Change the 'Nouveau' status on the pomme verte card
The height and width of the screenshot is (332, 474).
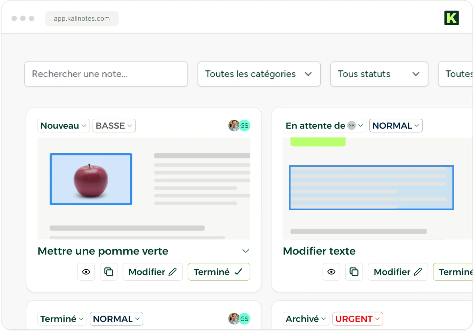click(x=63, y=125)
